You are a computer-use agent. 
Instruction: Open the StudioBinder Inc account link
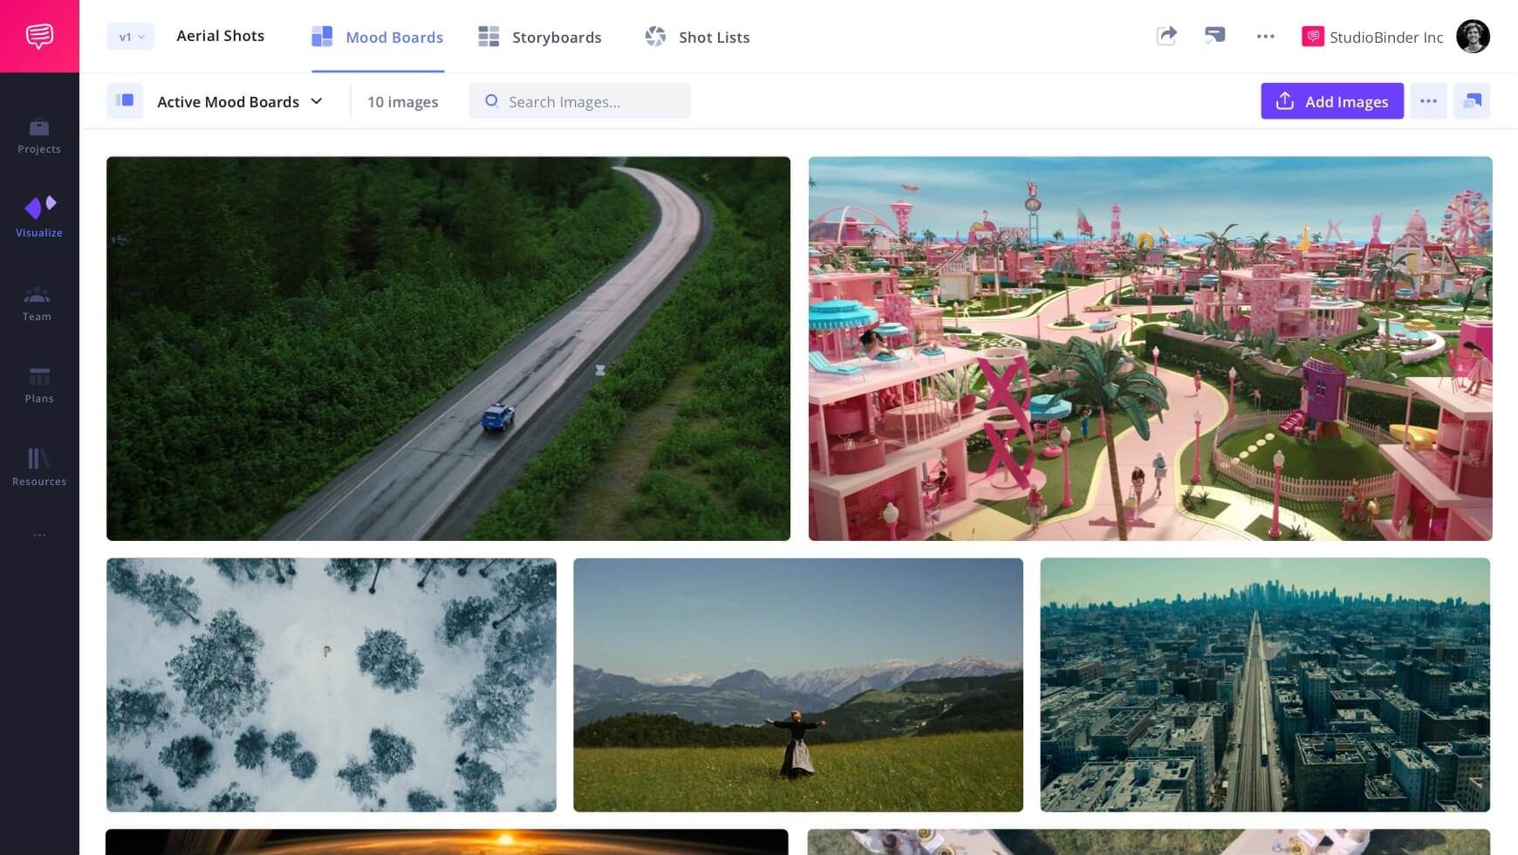(1372, 37)
